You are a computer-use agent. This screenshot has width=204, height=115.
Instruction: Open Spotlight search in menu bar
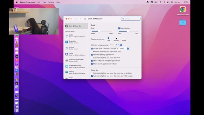tap(164, 2)
